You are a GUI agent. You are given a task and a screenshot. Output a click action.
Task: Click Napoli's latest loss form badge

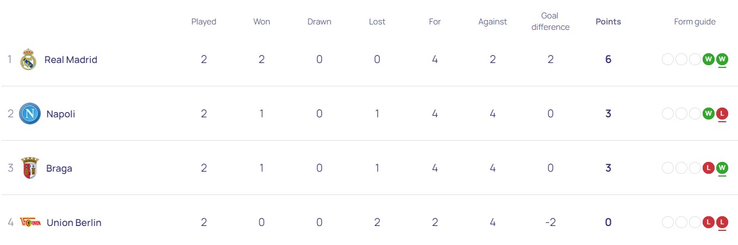(722, 114)
